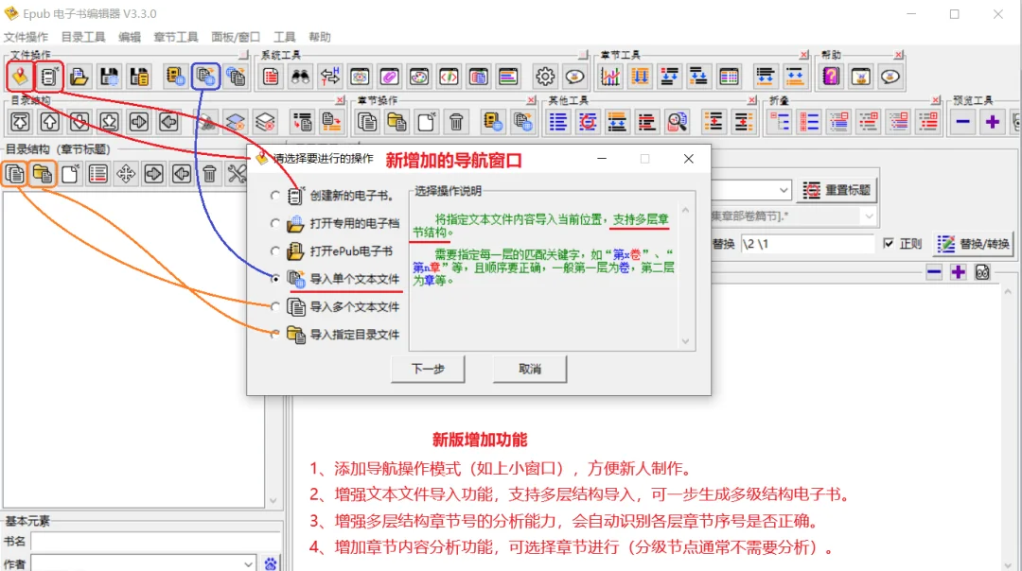
Task: Click the save-as floppy-with-notebook icon
Action: pos(139,77)
